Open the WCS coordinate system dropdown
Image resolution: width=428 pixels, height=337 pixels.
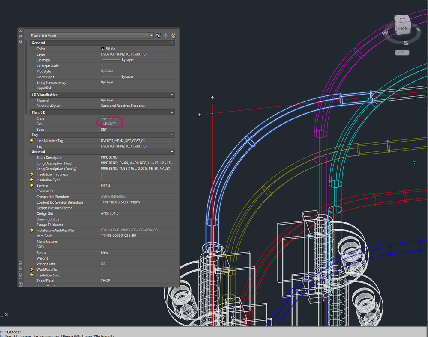point(402,53)
